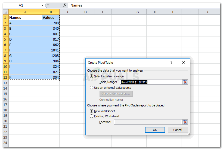Select row 15 header
This screenshot has width=223, height=150.
[x=5, y=94]
